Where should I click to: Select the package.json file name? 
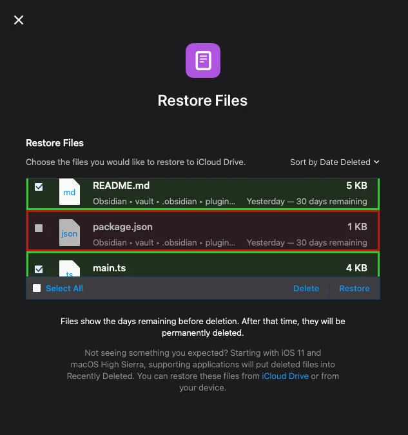[x=122, y=227]
